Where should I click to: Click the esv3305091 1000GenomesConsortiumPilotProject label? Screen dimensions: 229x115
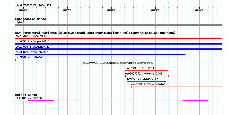click(x=118, y=63)
